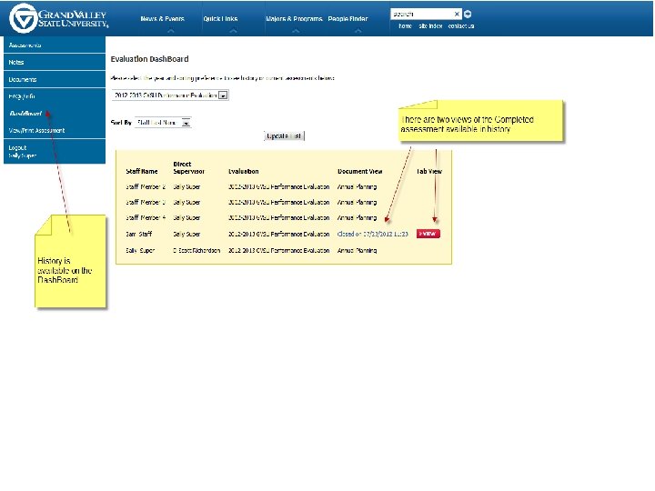Click D Scott Richardson supervisor cell

pyautogui.click(x=196, y=251)
